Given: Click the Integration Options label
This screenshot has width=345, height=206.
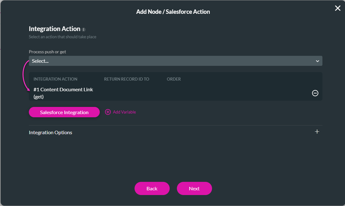Looking at the screenshot, I should tap(50, 132).
